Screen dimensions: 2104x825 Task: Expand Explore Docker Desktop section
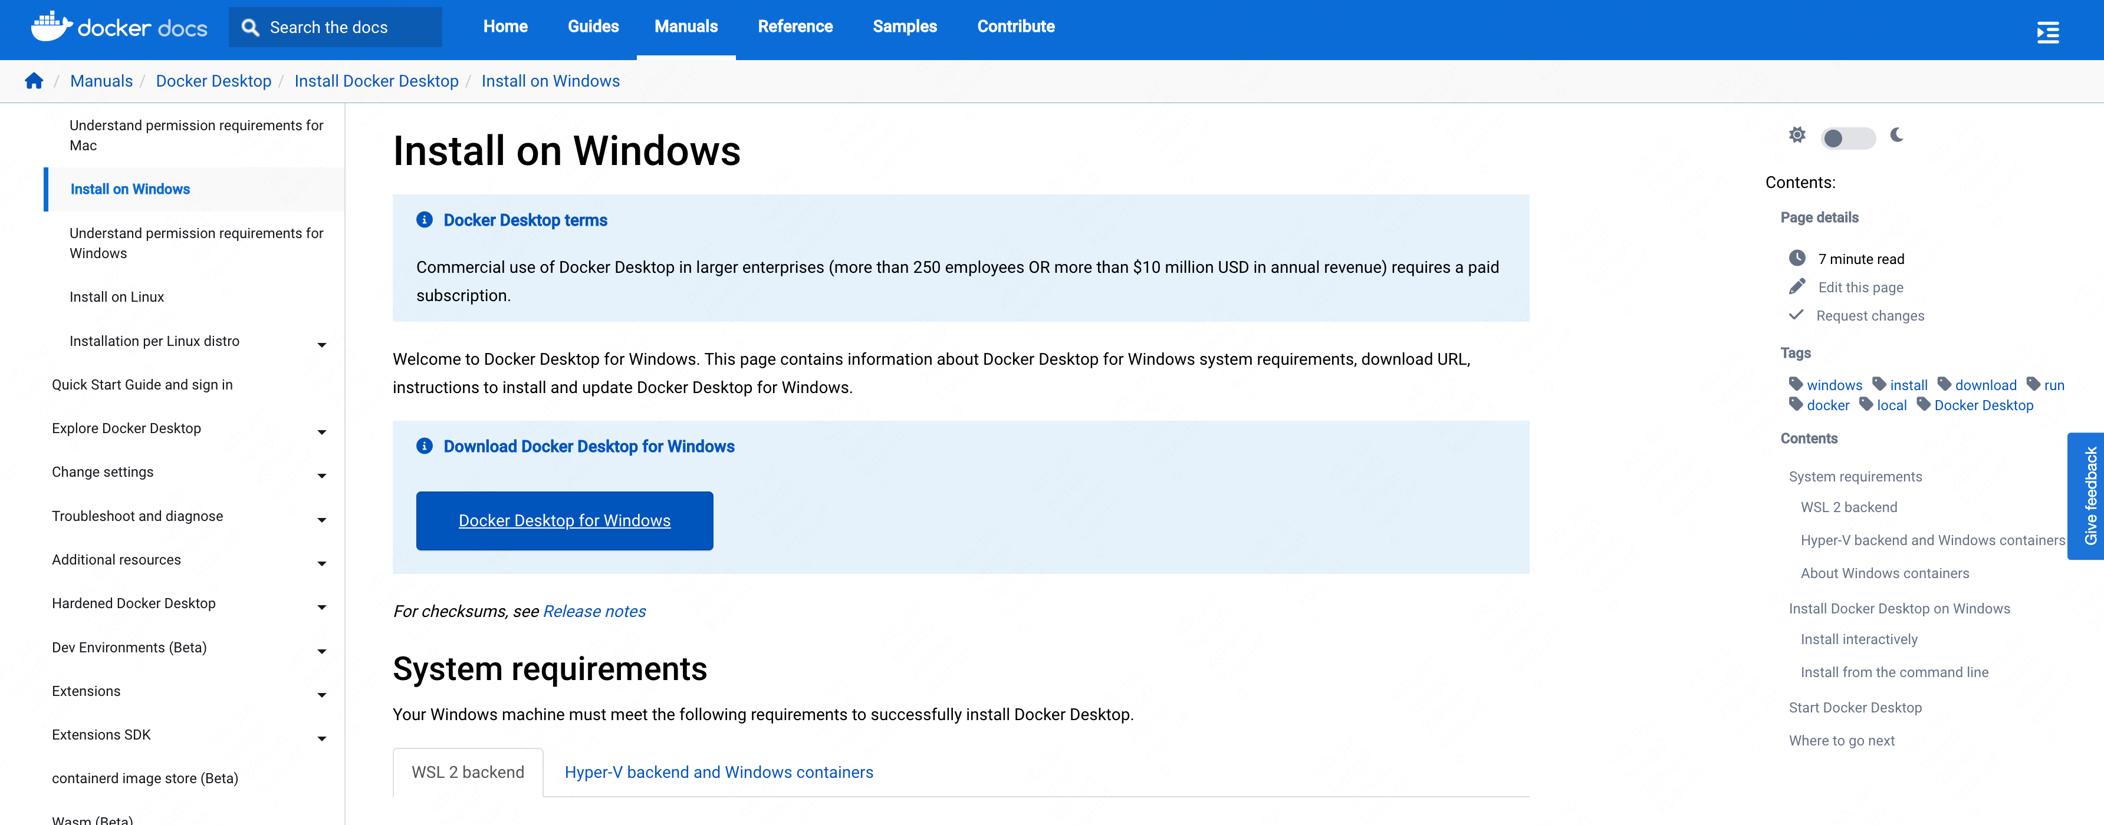(x=322, y=433)
